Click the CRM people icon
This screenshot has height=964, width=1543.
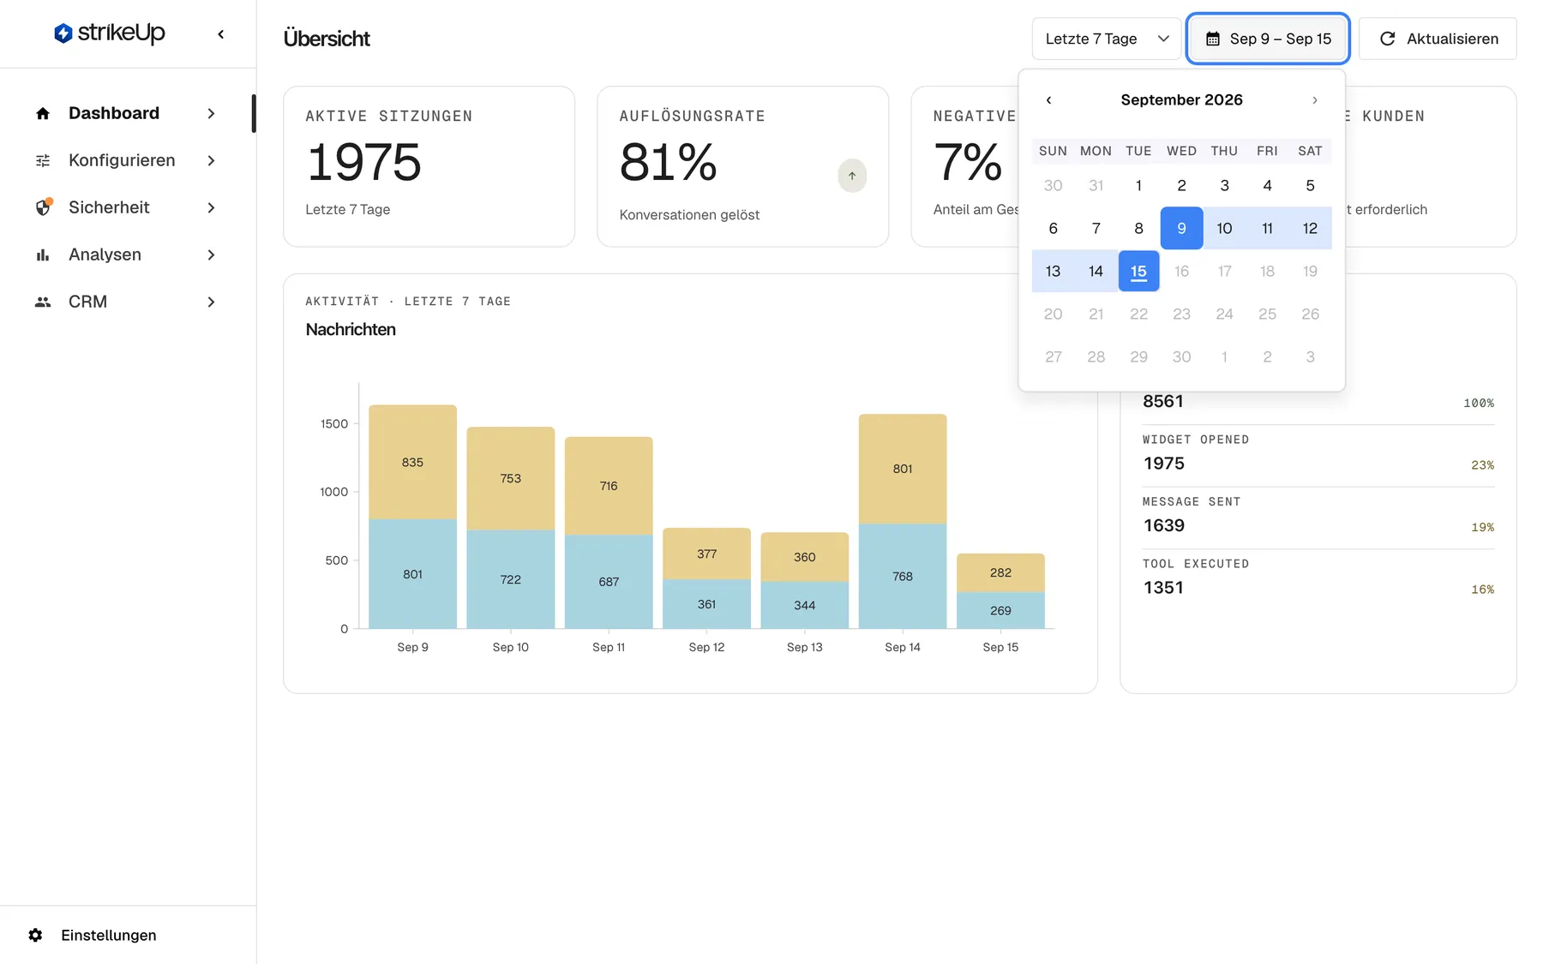[43, 302]
